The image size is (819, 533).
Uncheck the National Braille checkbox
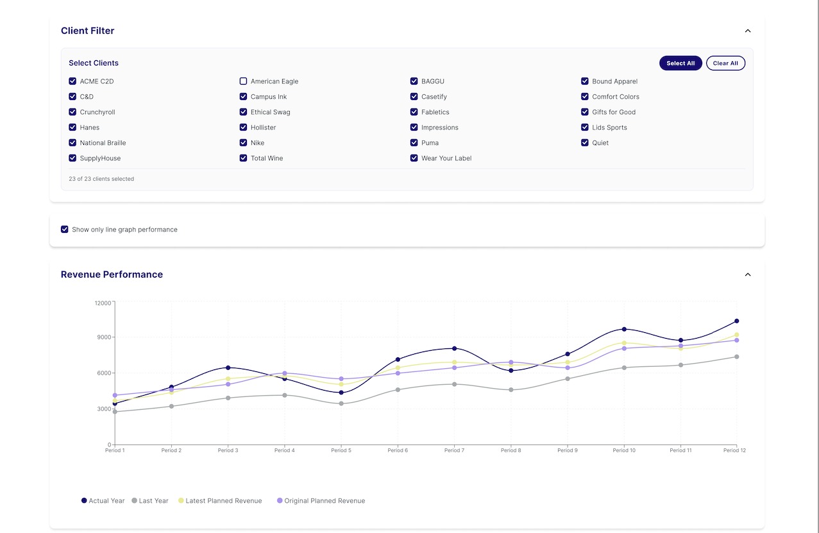[72, 143]
